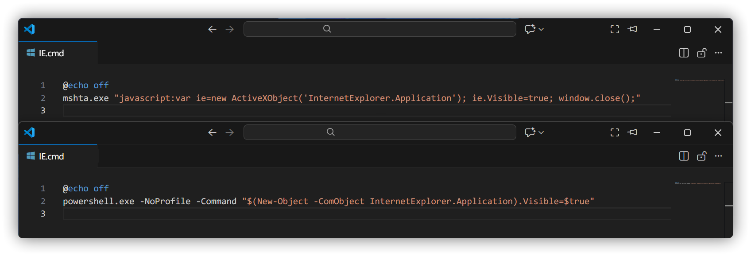751x256 pixels.
Task: Split the editor in the PowerShell script window
Action: [x=684, y=156]
